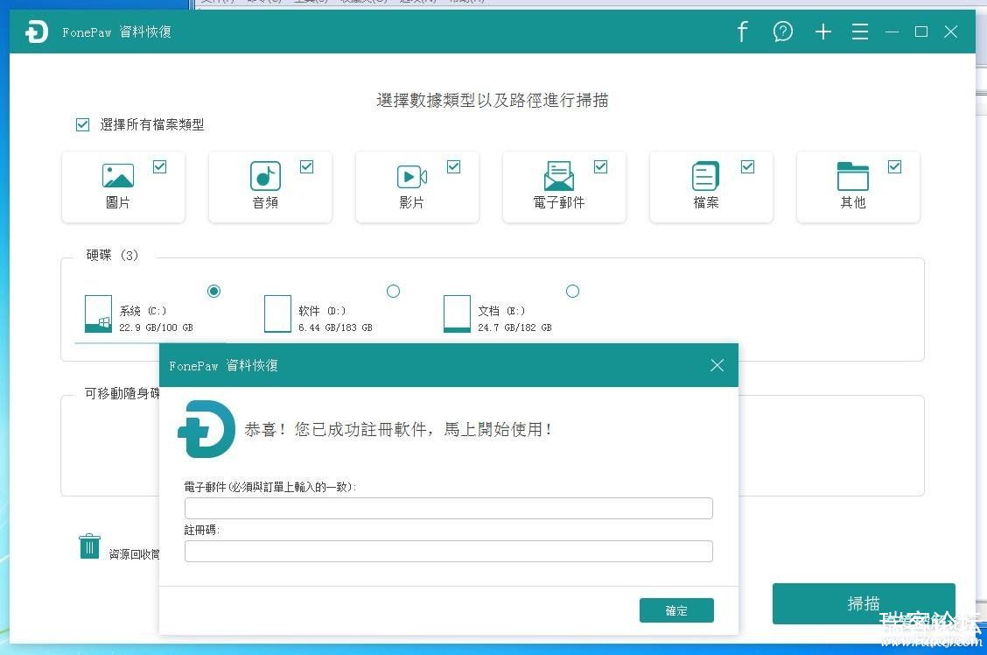The width and height of the screenshot is (987, 655).
Task: Uncheck the 檔案 checkbox
Action: (748, 167)
